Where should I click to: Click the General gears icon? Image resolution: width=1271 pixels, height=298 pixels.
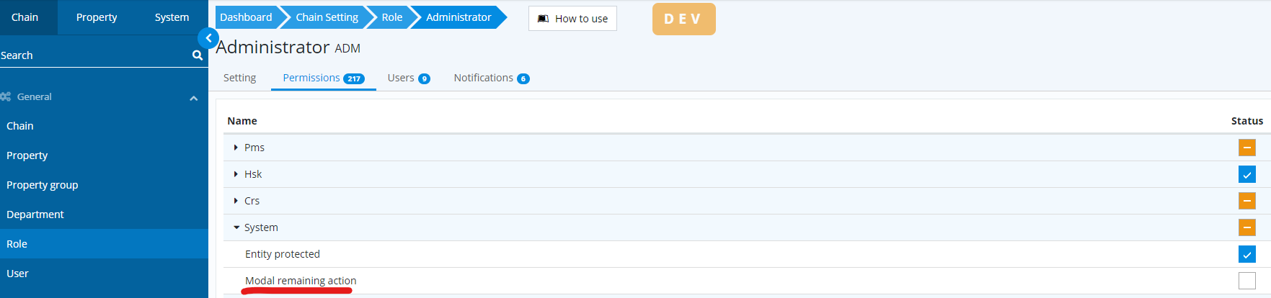click(x=6, y=96)
